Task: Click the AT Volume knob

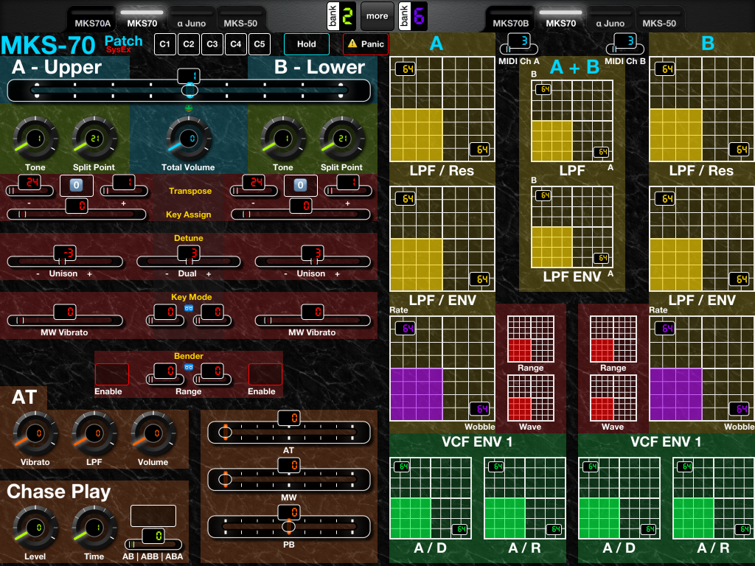Action: [153, 433]
